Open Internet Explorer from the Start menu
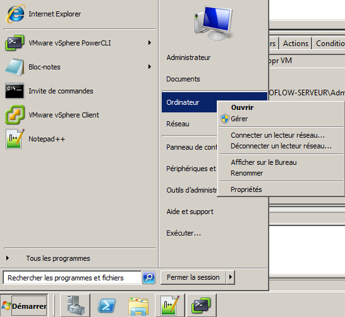This screenshot has width=345, height=317. coord(79,14)
